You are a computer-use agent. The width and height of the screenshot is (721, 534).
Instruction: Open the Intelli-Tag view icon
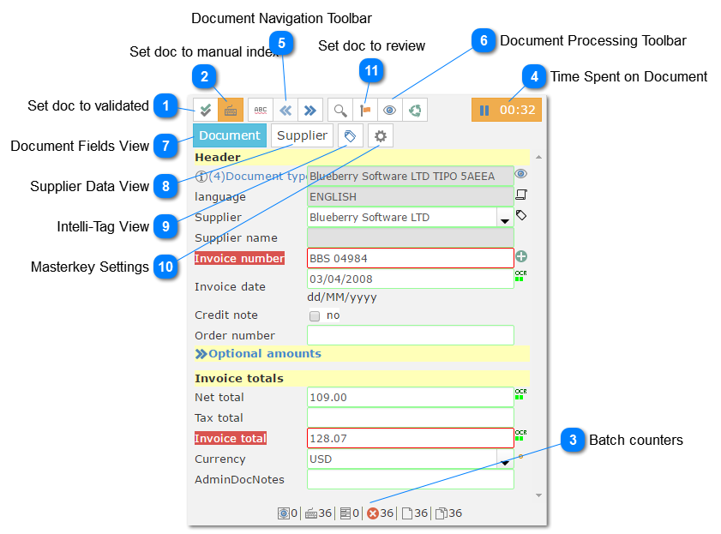pyautogui.click(x=350, y=135)
